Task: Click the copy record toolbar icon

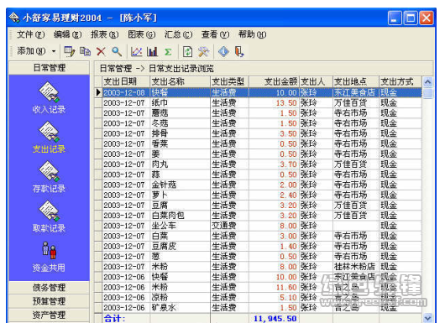Action: (x=85, y=52)
